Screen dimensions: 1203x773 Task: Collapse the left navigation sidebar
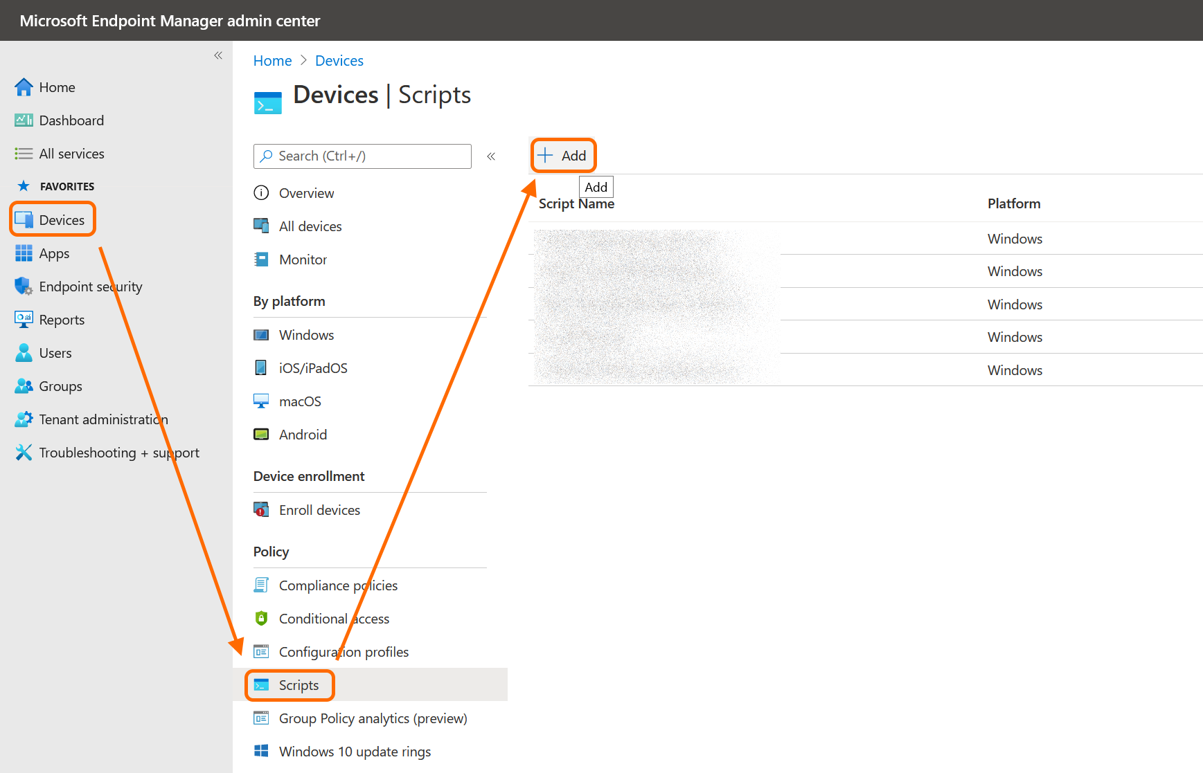click(x=218, y=55)
